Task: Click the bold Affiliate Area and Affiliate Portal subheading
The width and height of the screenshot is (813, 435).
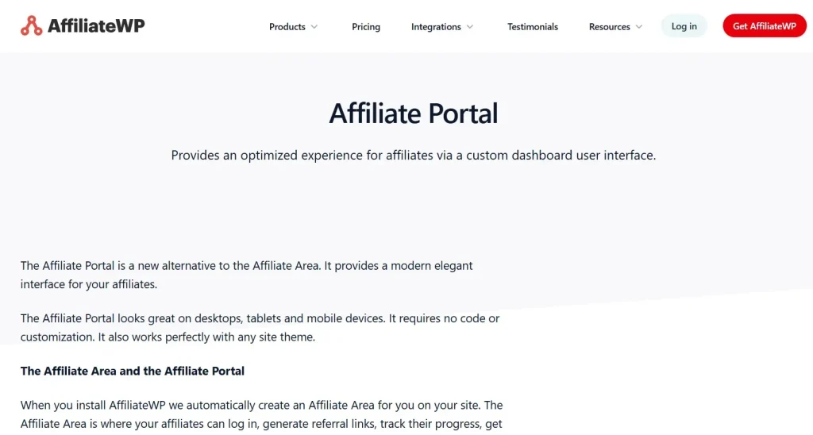Action: pos(133,371)
